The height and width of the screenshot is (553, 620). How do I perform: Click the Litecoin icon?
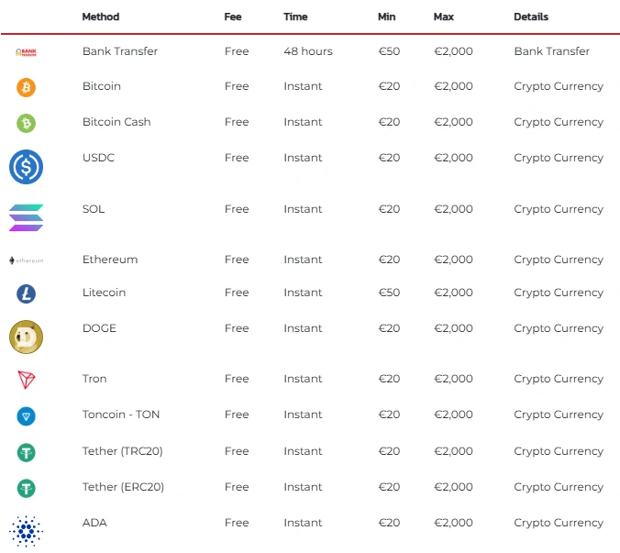click(x=27, y=293)
